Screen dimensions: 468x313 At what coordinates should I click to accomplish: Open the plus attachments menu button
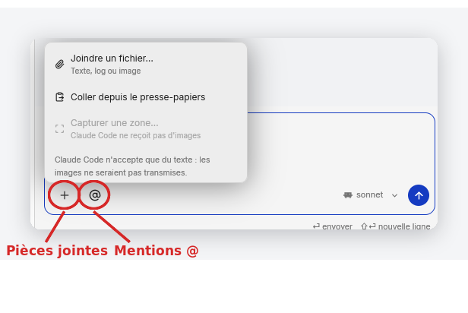click(x=64, y=195)
